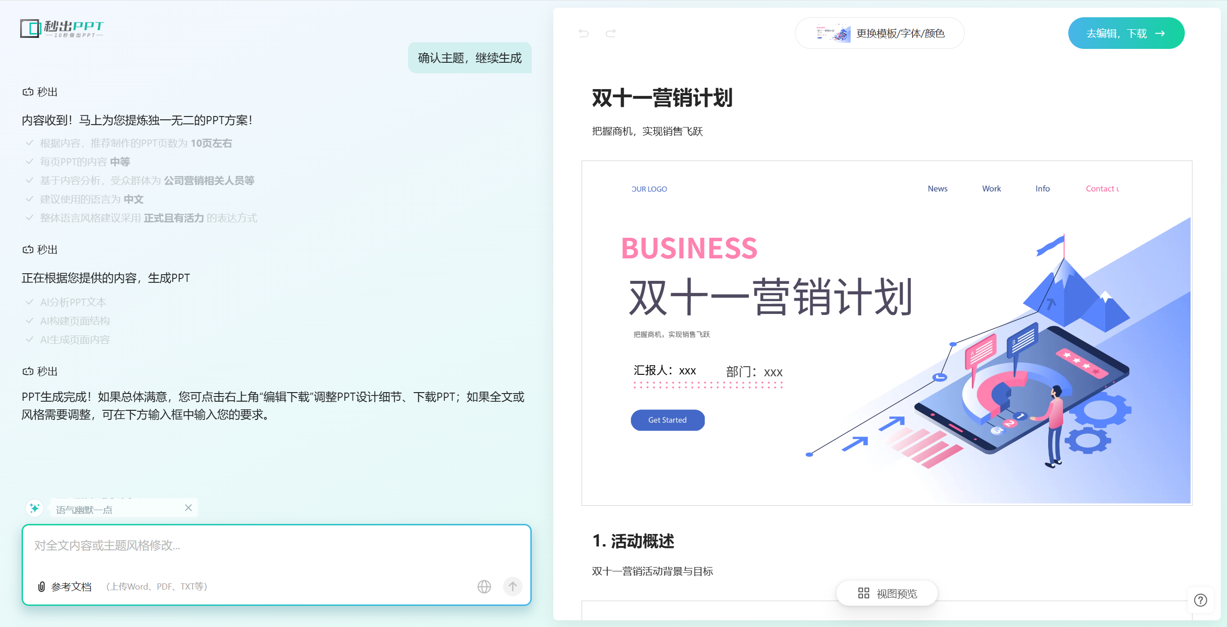
Task: Click the template thumbnail in the toolbar
Action: coord(833,33)
